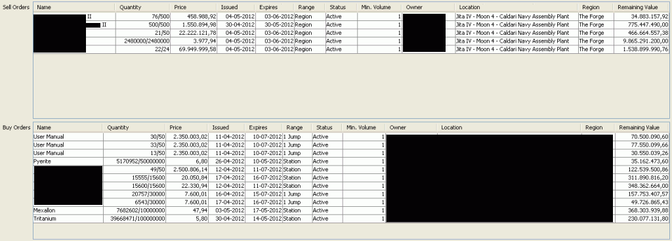Screen dimensions: 672x241
Task: Sort sell orders by Name column header
Action: pyautogui.click(x=74, y=7)
